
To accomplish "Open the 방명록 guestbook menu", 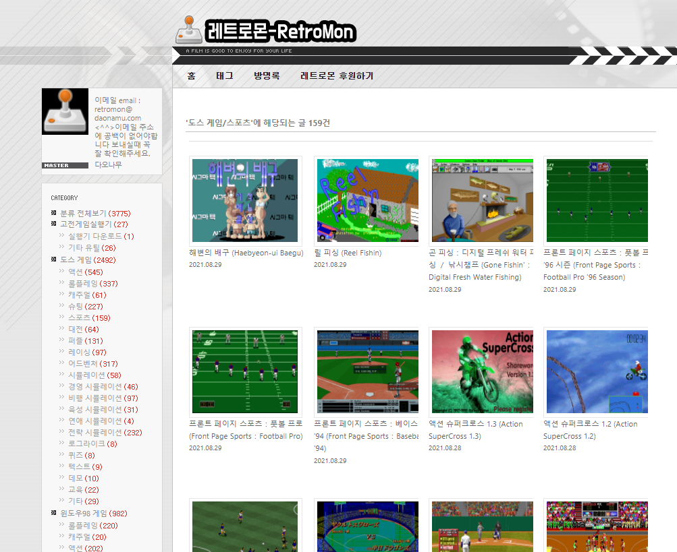I will tap(267, 76).
